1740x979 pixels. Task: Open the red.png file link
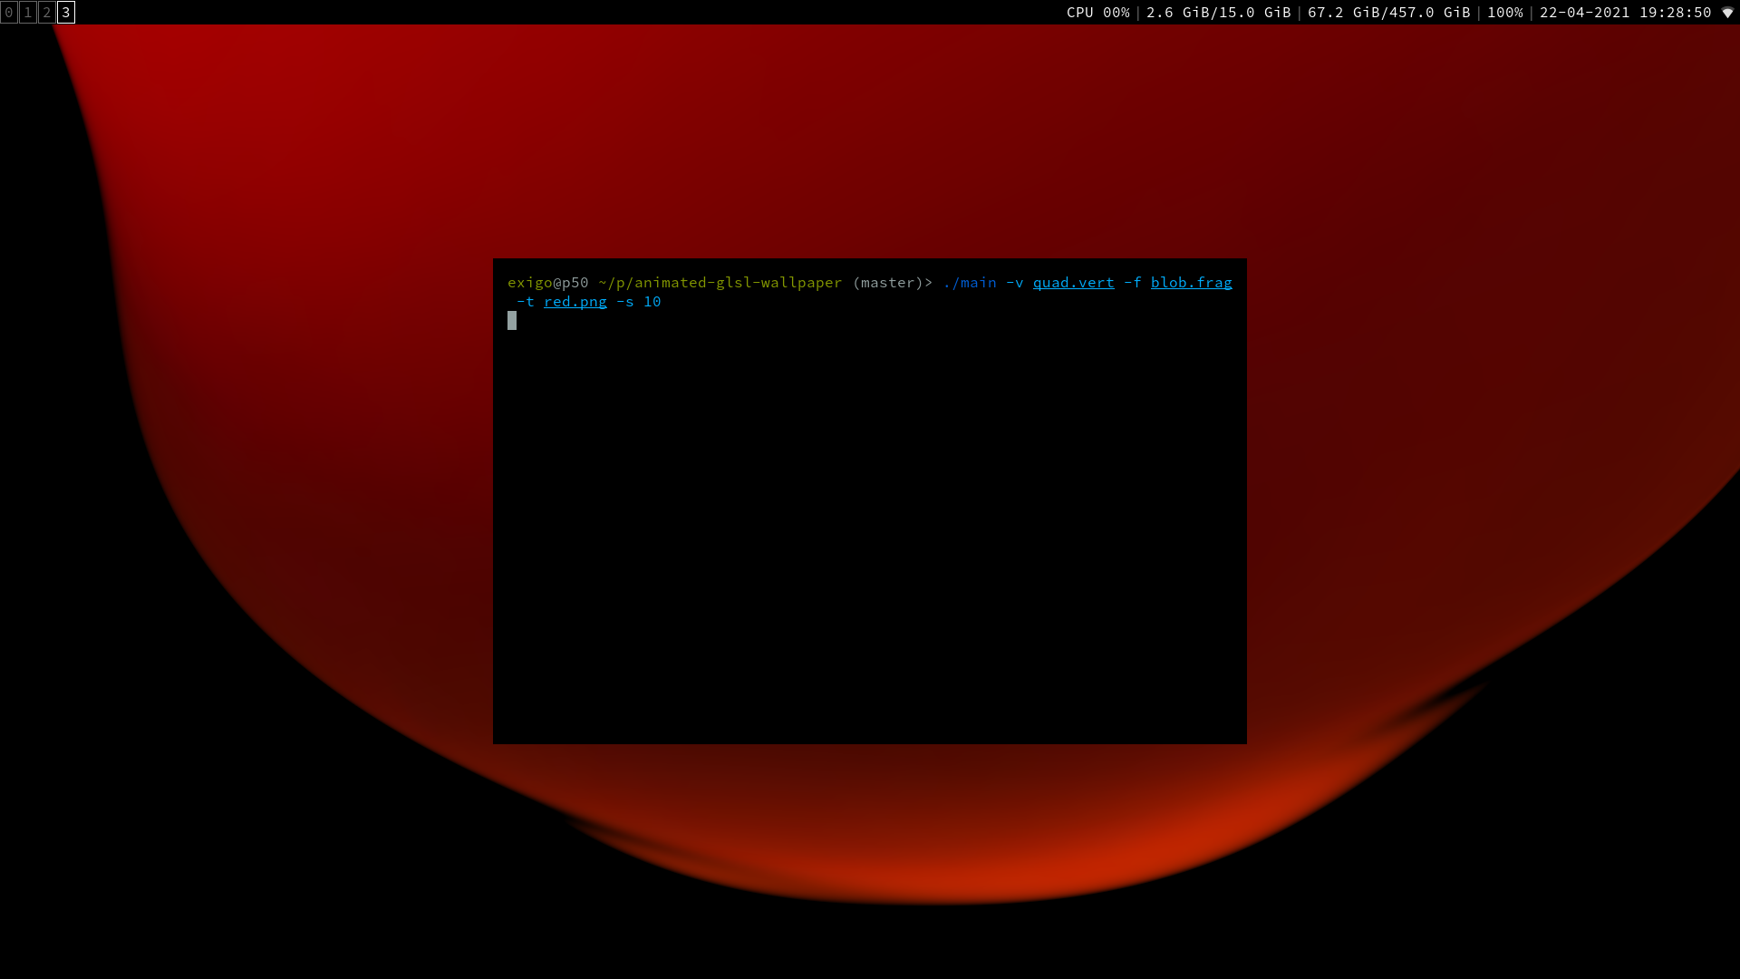point(575,302)
